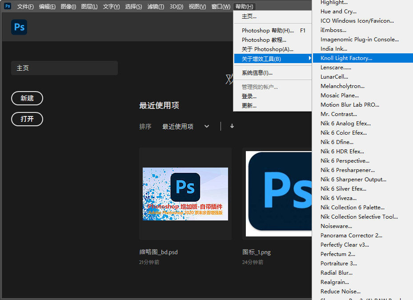Viewport: 413px width, 300px height.
Task: Select Nik 6 Color Efex...
Action: pyautogui.click(x=362, y=133)
